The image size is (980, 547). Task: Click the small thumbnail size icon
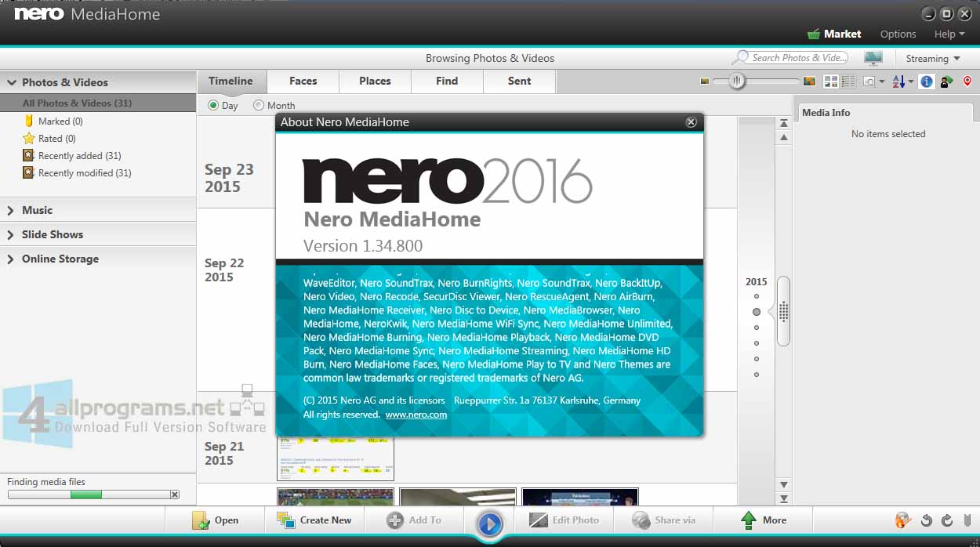[704, 82]
